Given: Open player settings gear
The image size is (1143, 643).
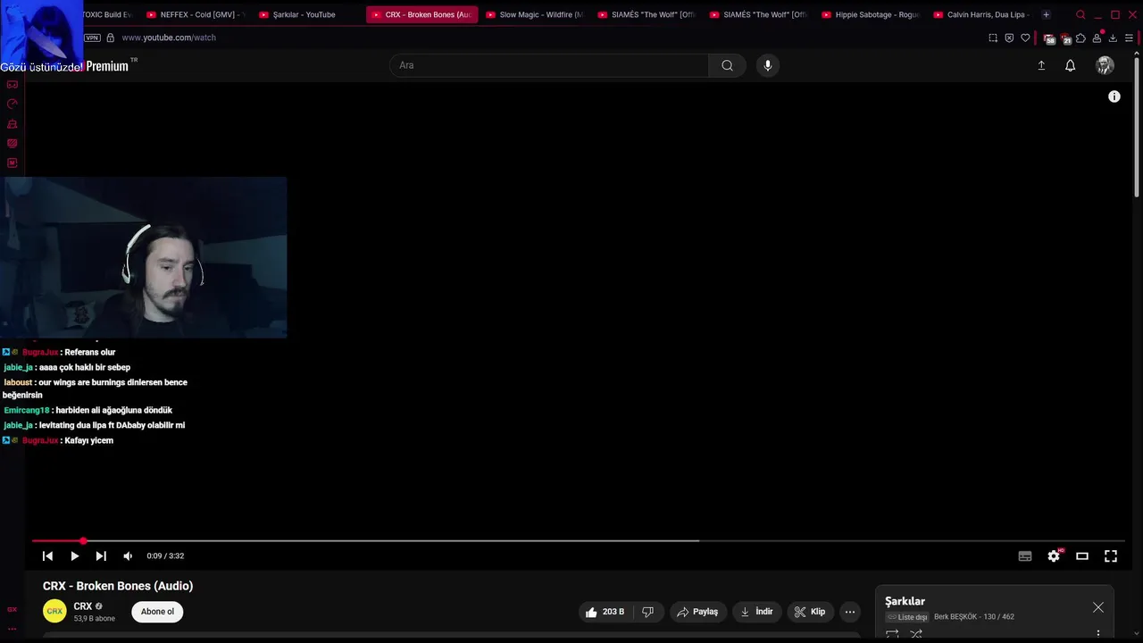Looking at the screenshot, I should pos(1054,555).
